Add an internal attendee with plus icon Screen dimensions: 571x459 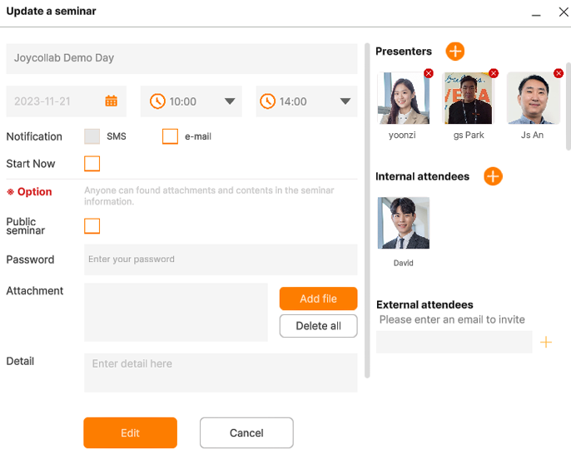(x=493, y=176)
